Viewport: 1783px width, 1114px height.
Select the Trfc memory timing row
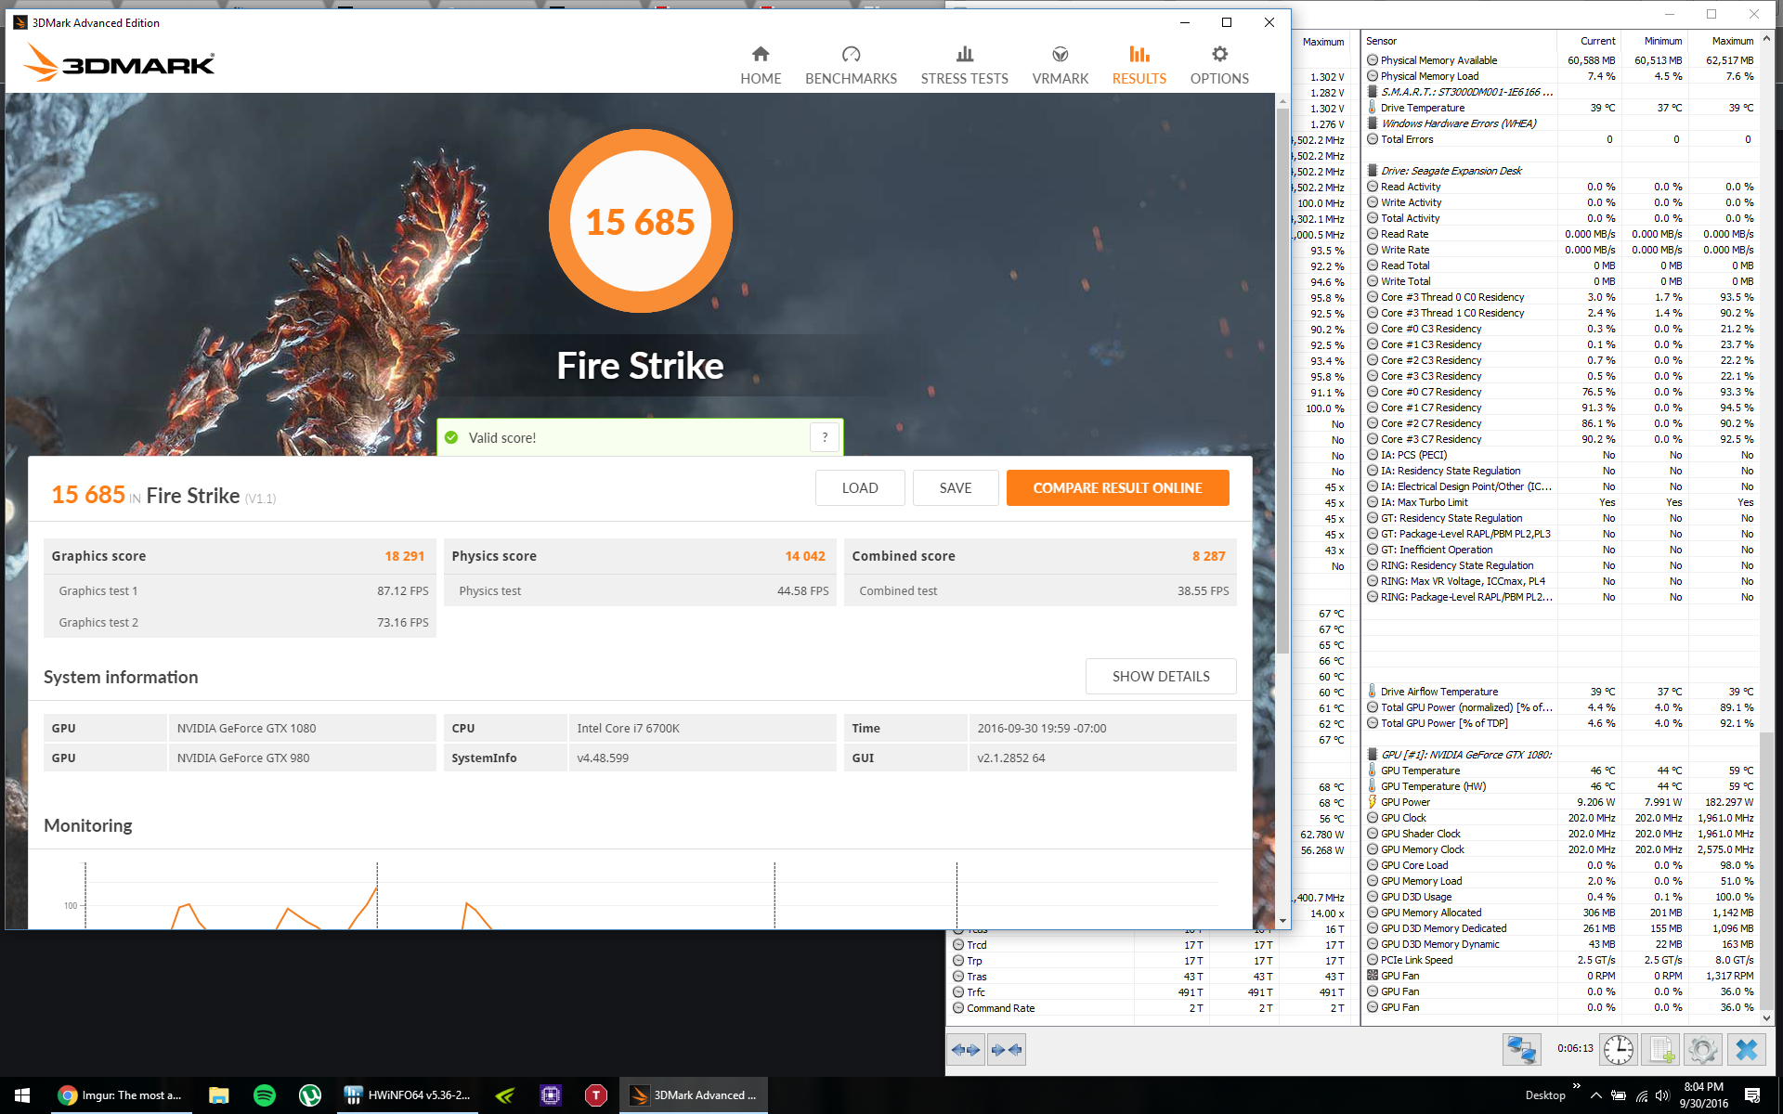(x=1149, y=992)
